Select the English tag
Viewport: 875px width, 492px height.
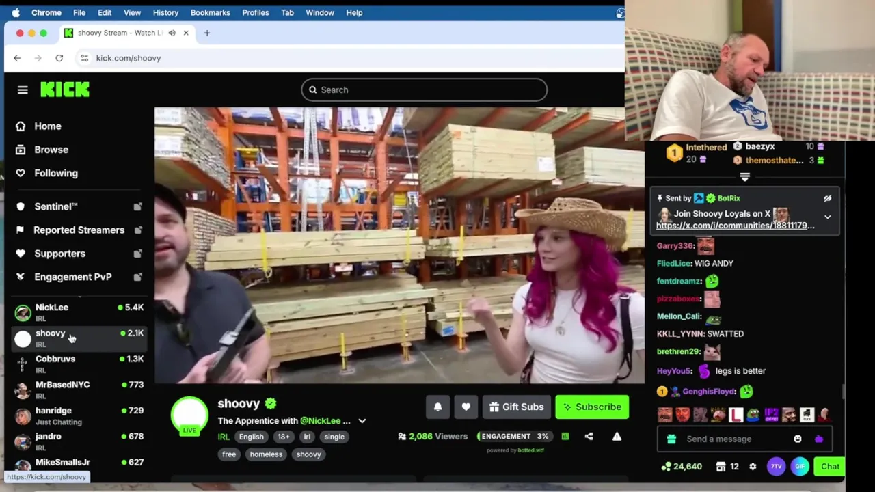click(252, 437)
